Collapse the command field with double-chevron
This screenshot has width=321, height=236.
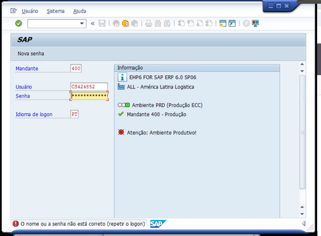pyautogui.click(x=92, y=24)
